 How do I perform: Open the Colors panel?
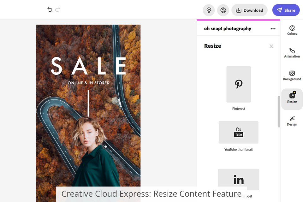(x=292, y=30)
